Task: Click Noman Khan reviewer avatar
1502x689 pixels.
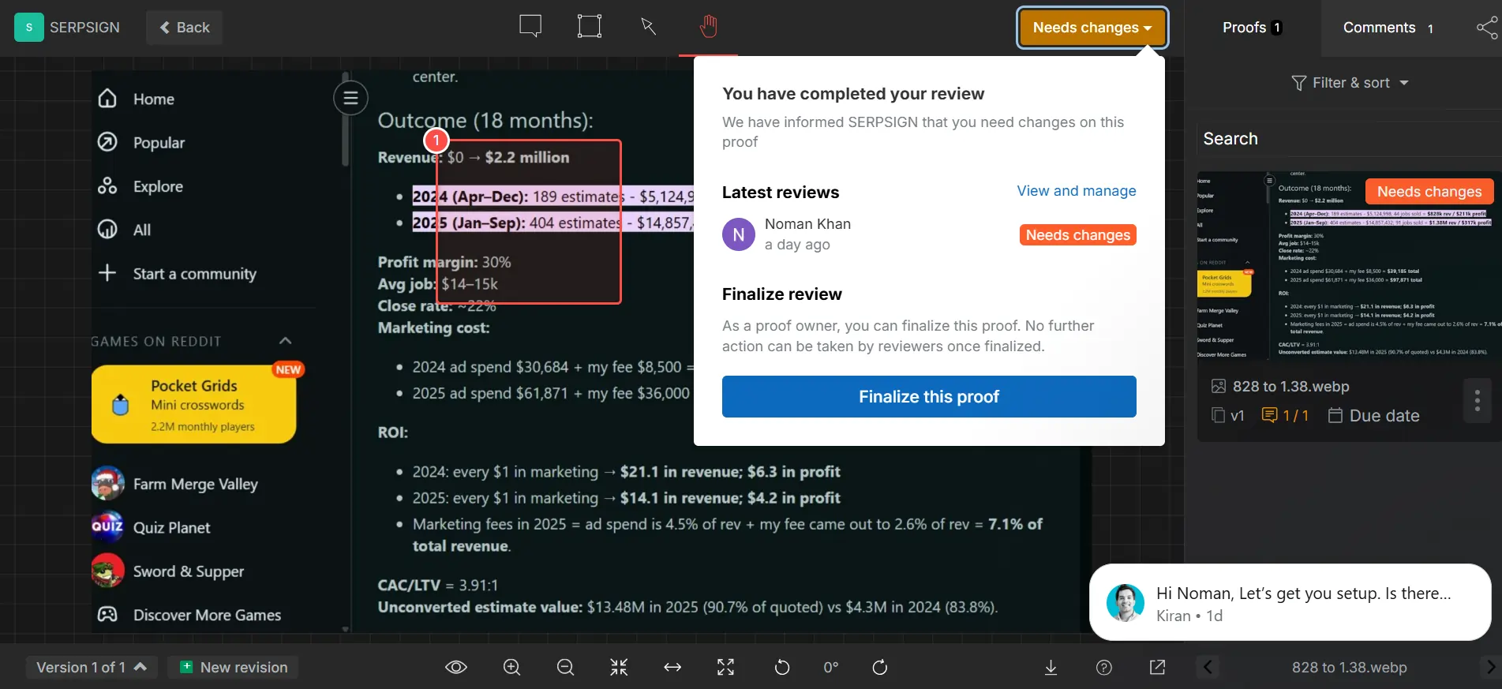Action: (x=739, y=234)
